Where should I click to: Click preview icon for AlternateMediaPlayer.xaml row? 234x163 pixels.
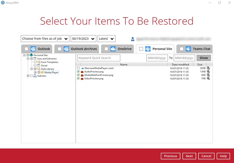pyautogui.click(x=208, y=68)
